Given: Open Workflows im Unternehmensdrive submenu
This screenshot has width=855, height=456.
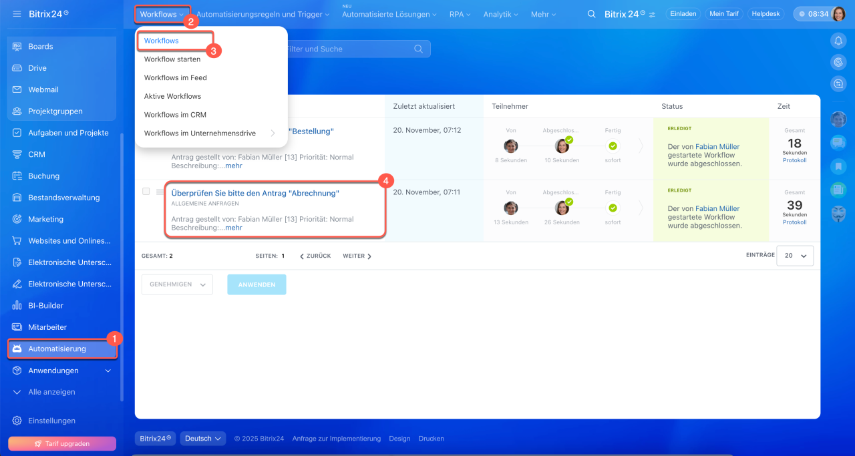Looking at the screenshot, I should tap(211, 134).
